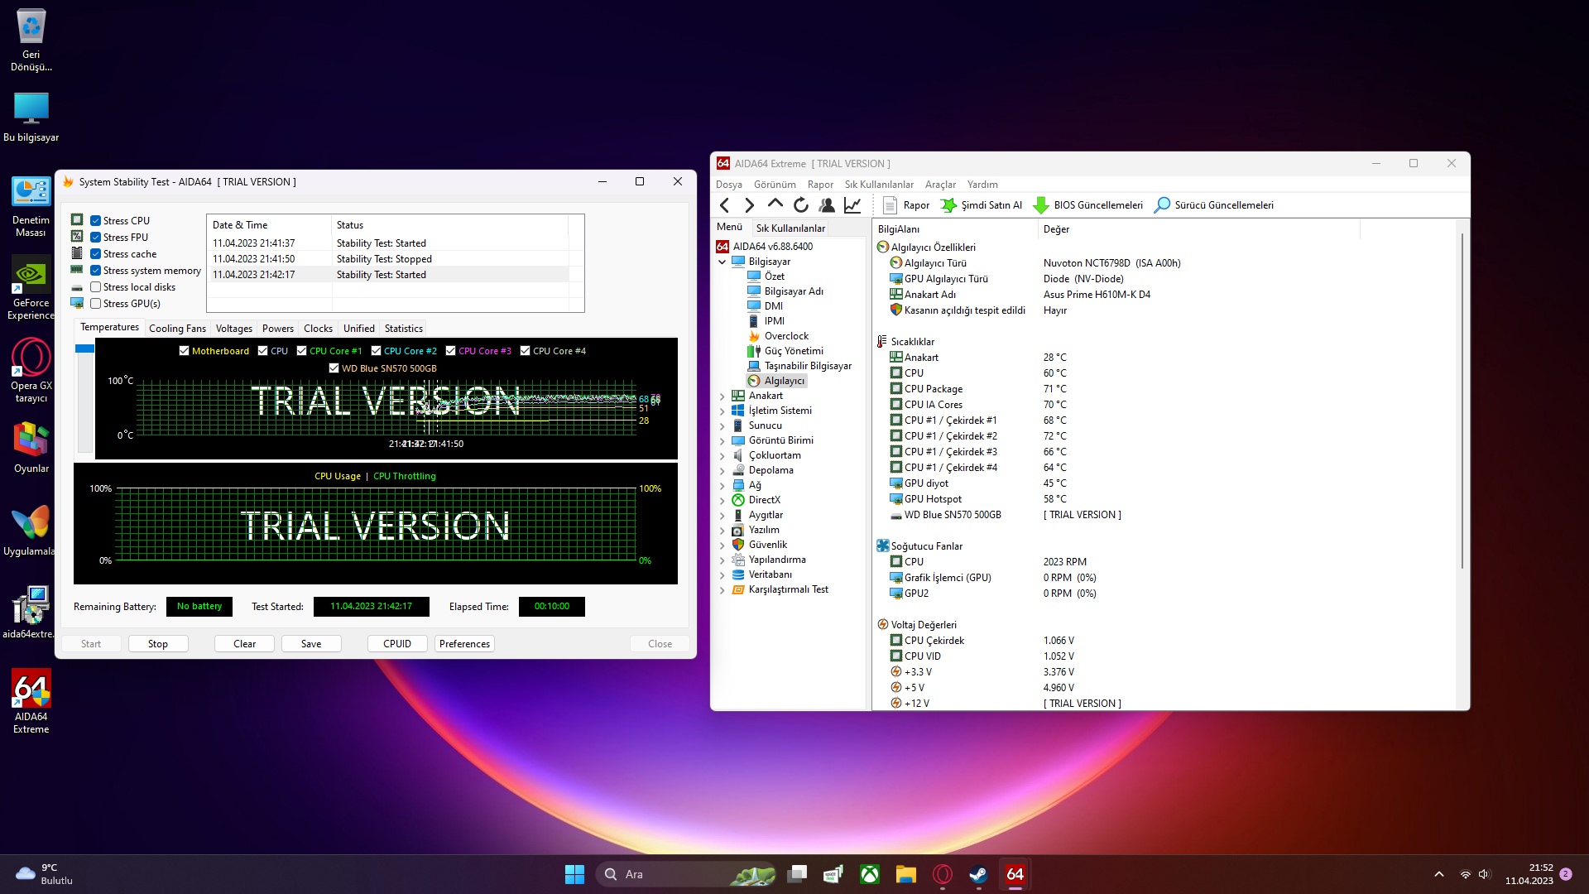The image size is (1589, 894).
Task: Select Algılayıcı in the tree
Action: (776, 381)
